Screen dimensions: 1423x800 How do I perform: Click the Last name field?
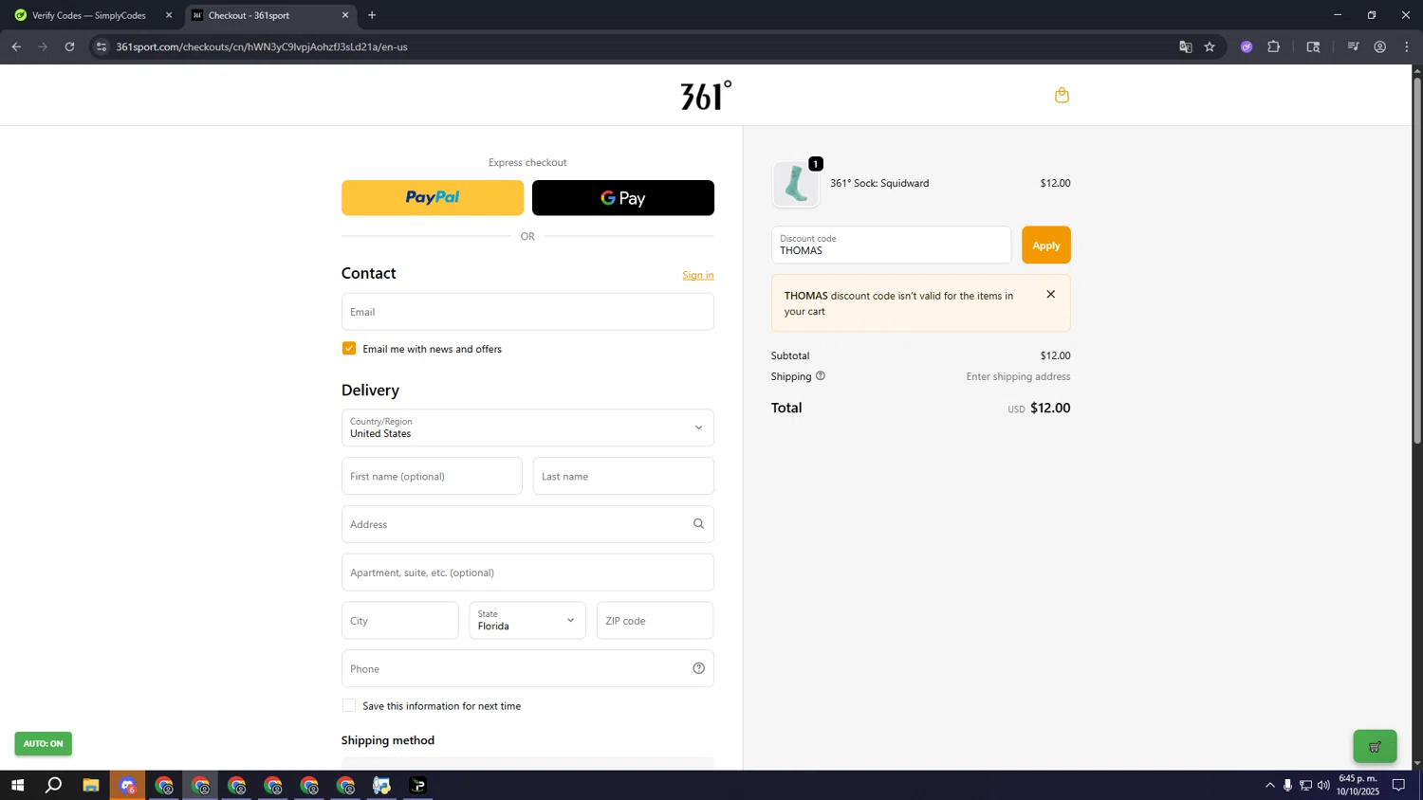623,476
